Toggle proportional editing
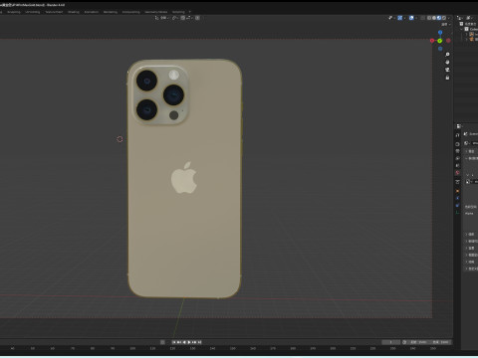 pos(197,18)
